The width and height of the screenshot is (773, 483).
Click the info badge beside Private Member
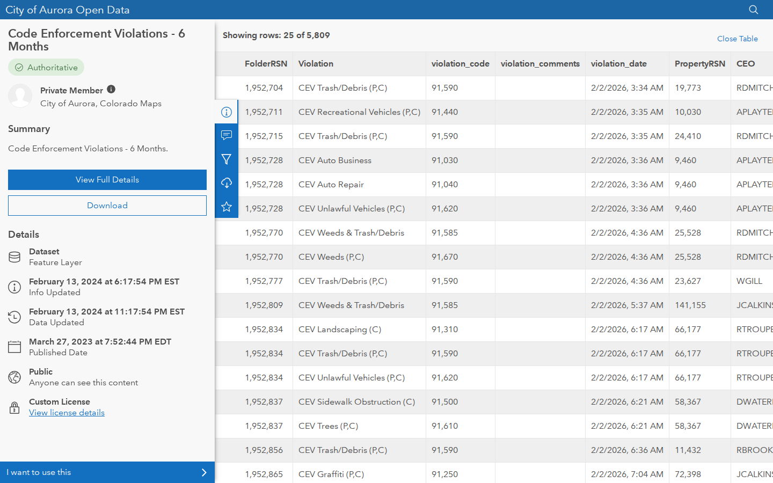coord(111,89)
